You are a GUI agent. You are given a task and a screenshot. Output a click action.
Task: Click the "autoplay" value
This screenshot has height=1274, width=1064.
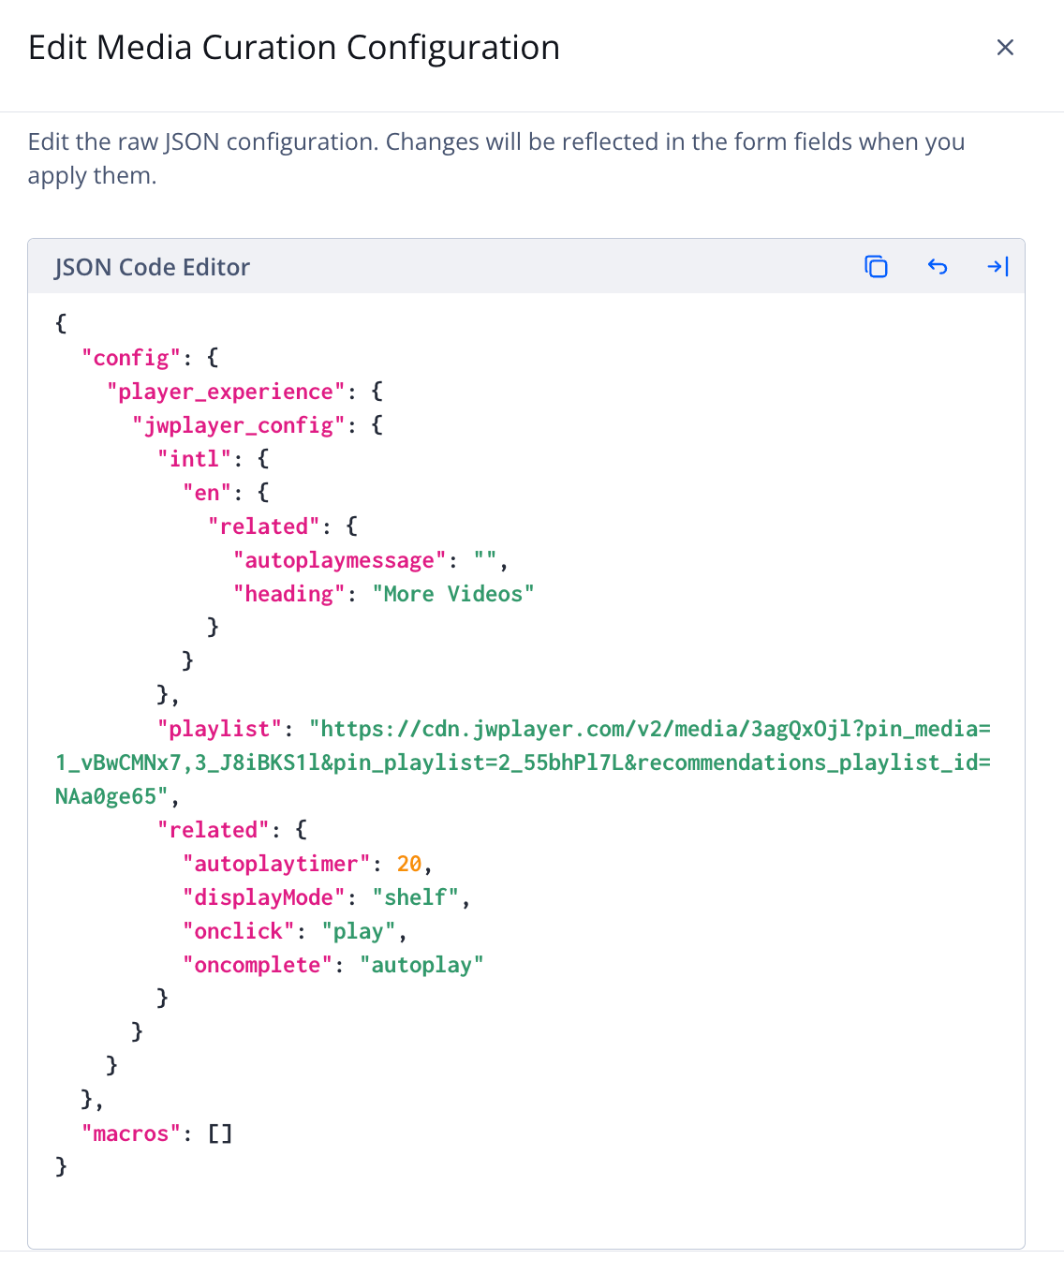click(421, 965)
